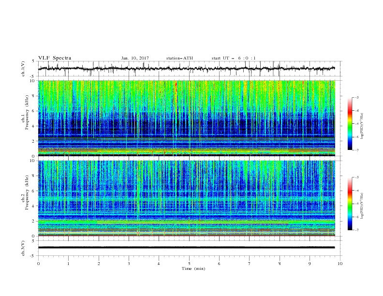The height and width of the screenshot is (296, 383).
Task: Click the "station=ATH" label
Action: [x=179, y=58]
